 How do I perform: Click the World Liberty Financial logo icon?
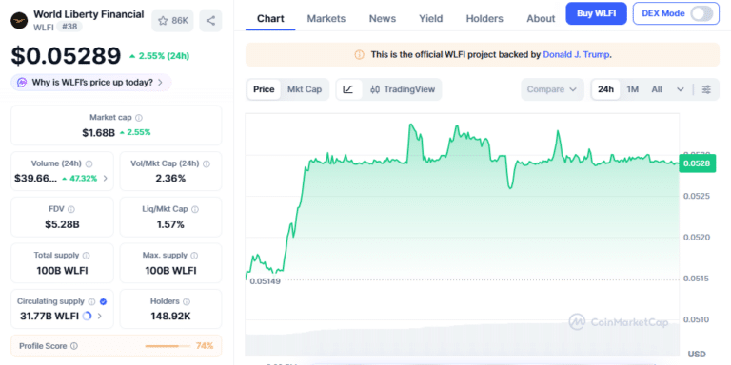[19, 21]
